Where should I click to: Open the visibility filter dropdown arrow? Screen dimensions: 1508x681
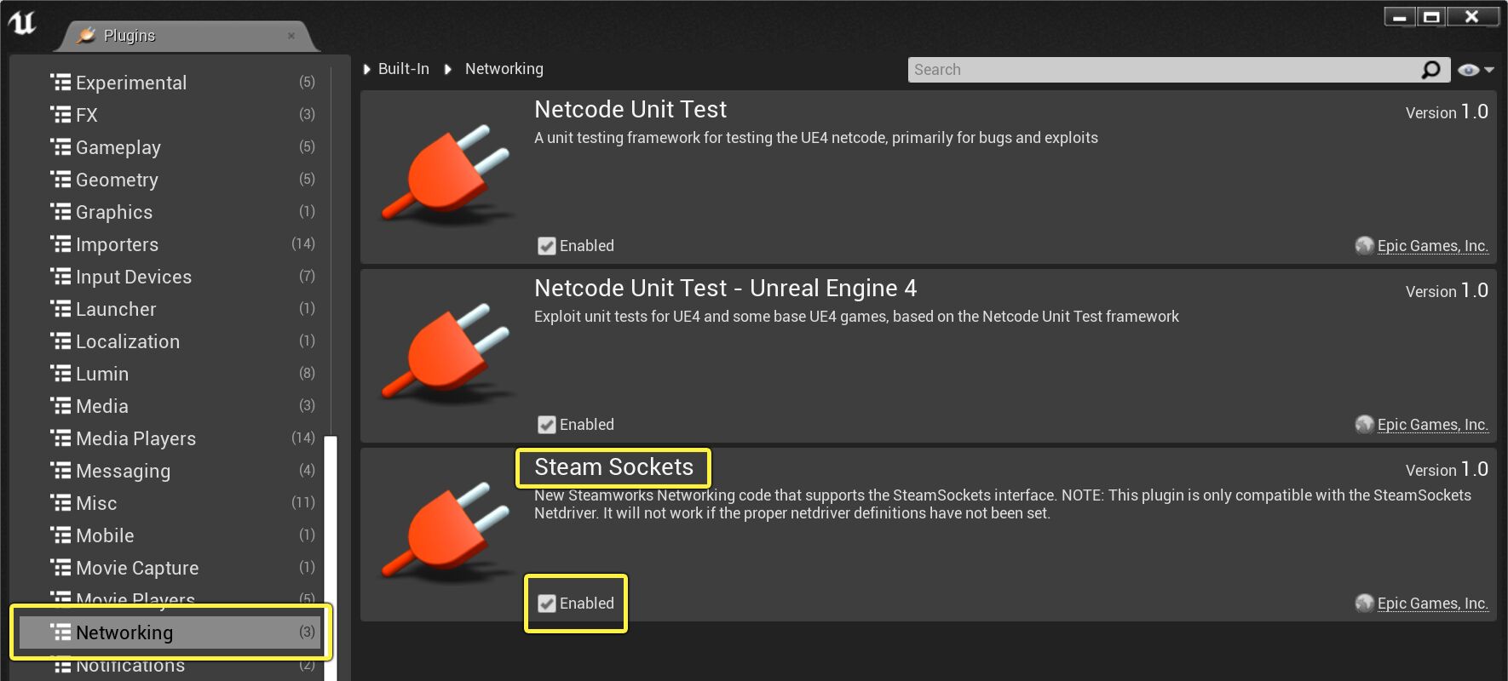1487,69
